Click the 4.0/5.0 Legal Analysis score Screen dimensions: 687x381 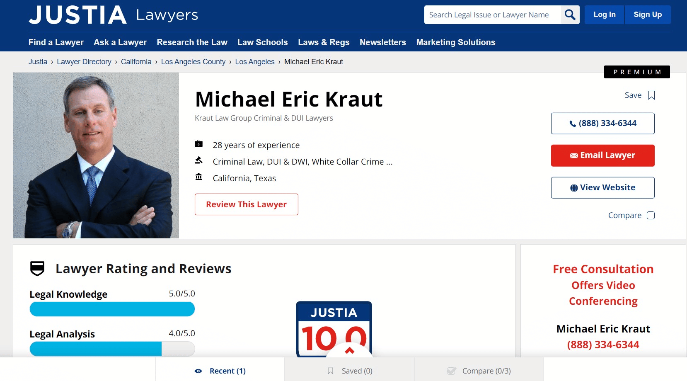(x=182, y=333)
